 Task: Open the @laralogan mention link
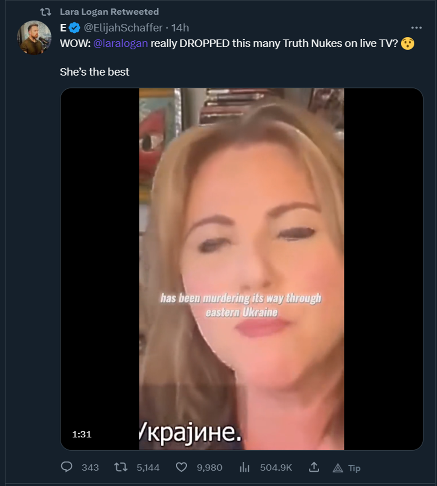121,43
